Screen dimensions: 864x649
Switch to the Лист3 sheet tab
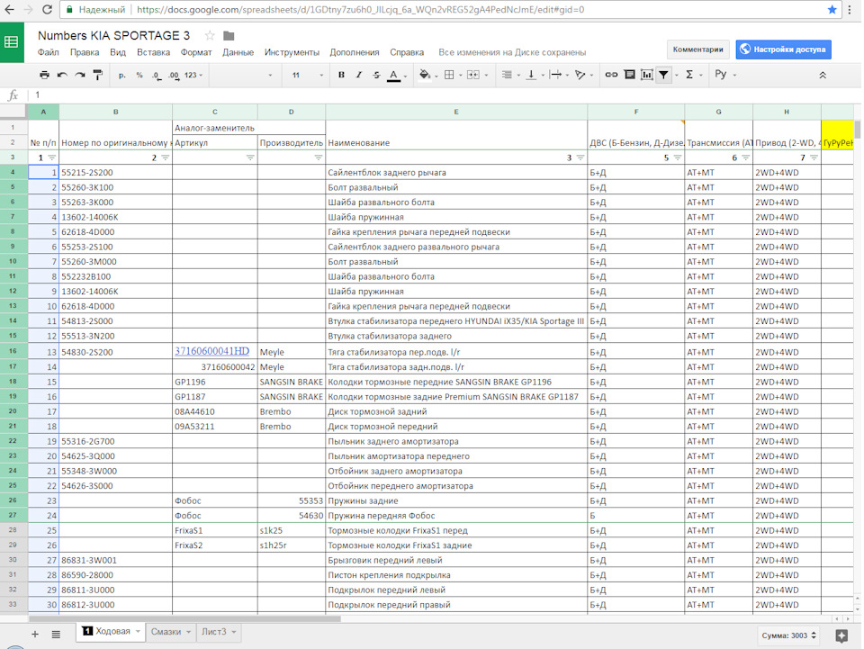tap(218, 632)
